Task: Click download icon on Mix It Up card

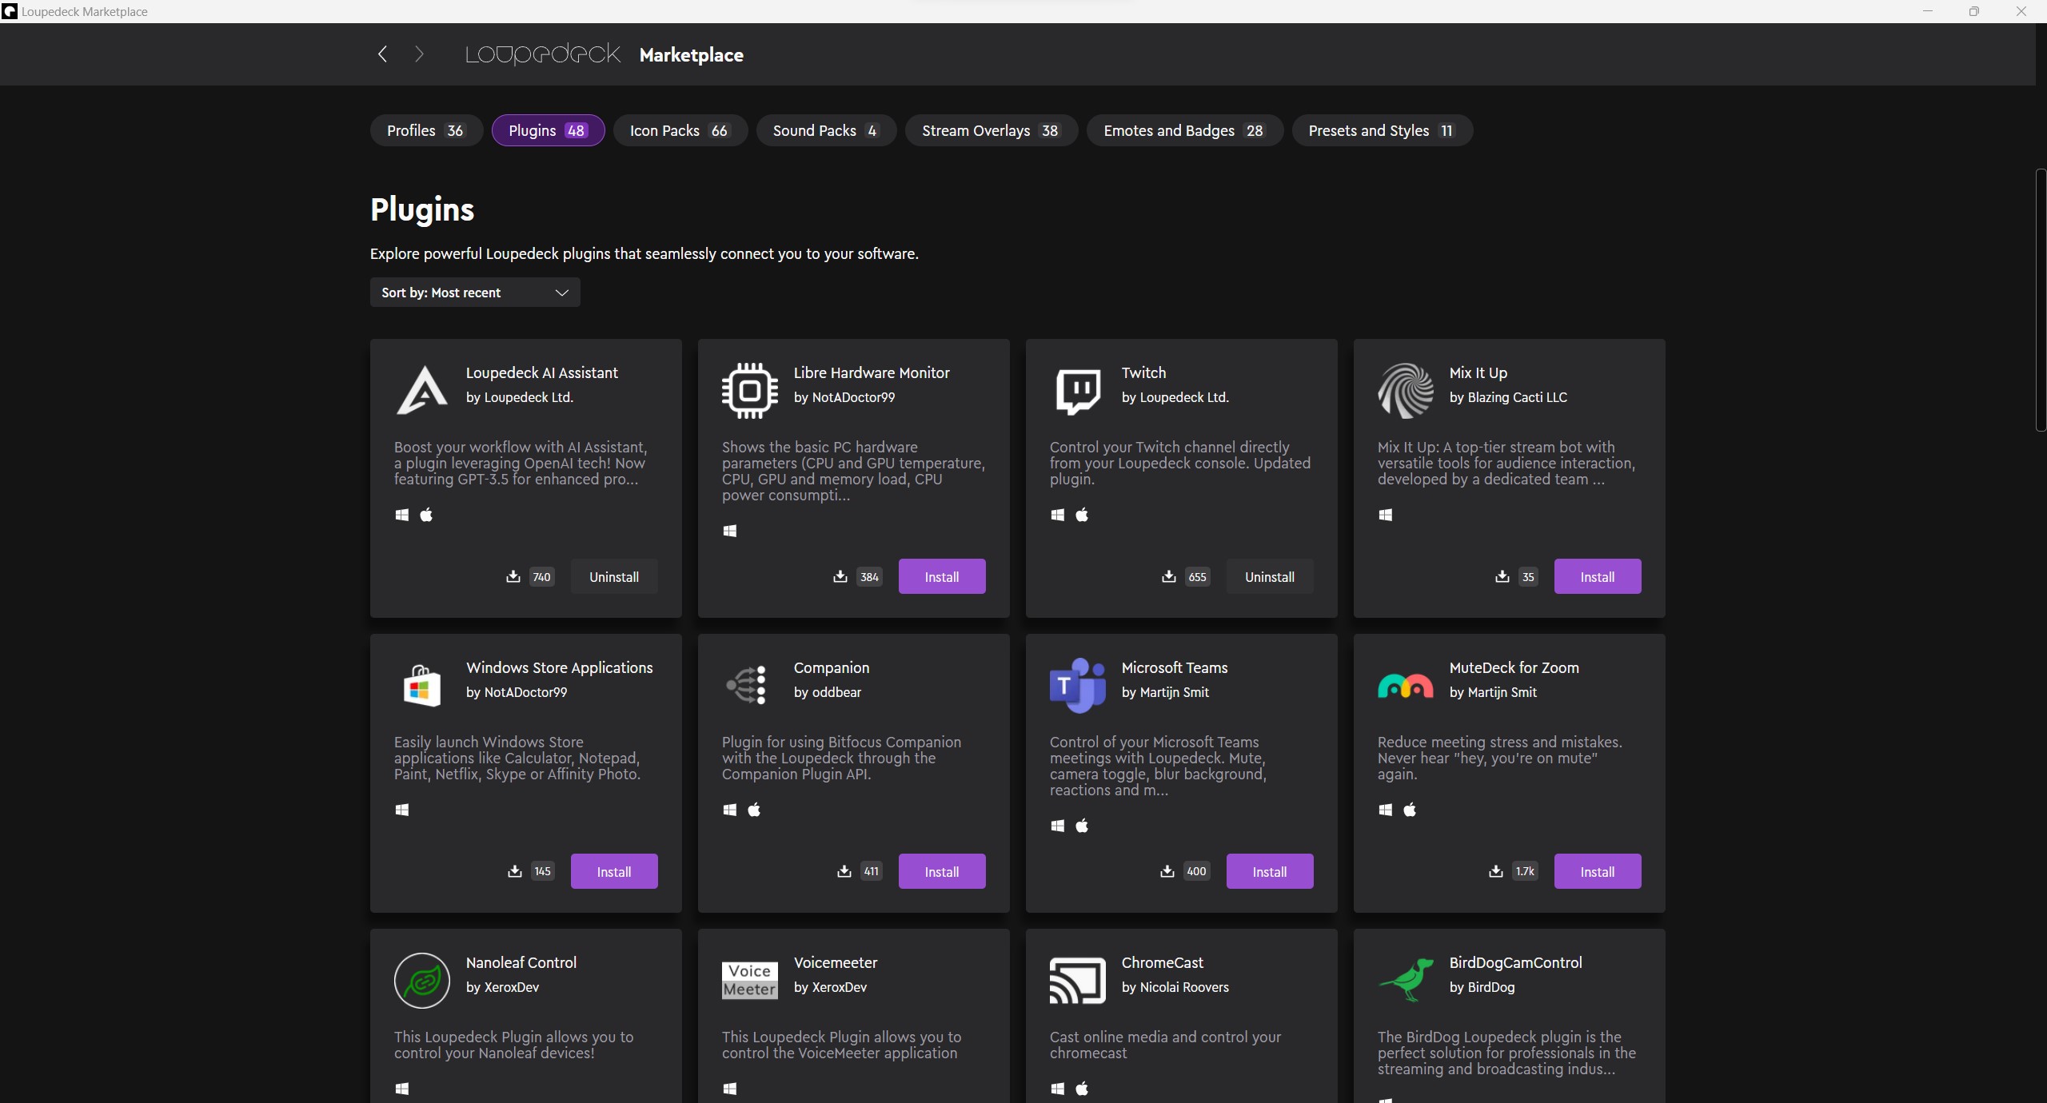Action: [x=1502, y=576]
